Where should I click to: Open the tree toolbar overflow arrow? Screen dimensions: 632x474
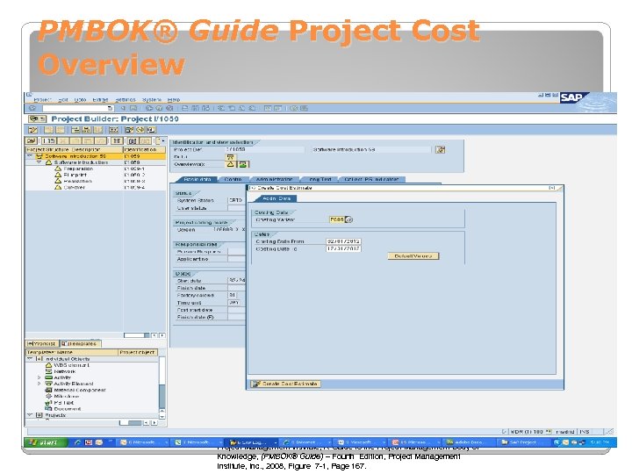(162, 140)
